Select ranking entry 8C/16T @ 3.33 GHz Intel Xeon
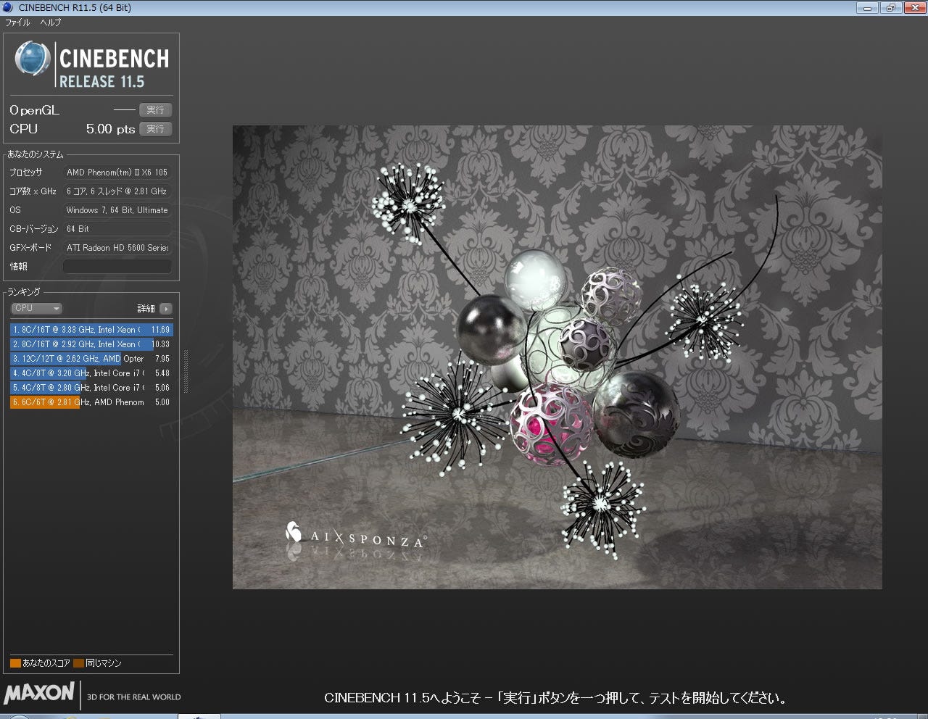 [x=91, y=330]
